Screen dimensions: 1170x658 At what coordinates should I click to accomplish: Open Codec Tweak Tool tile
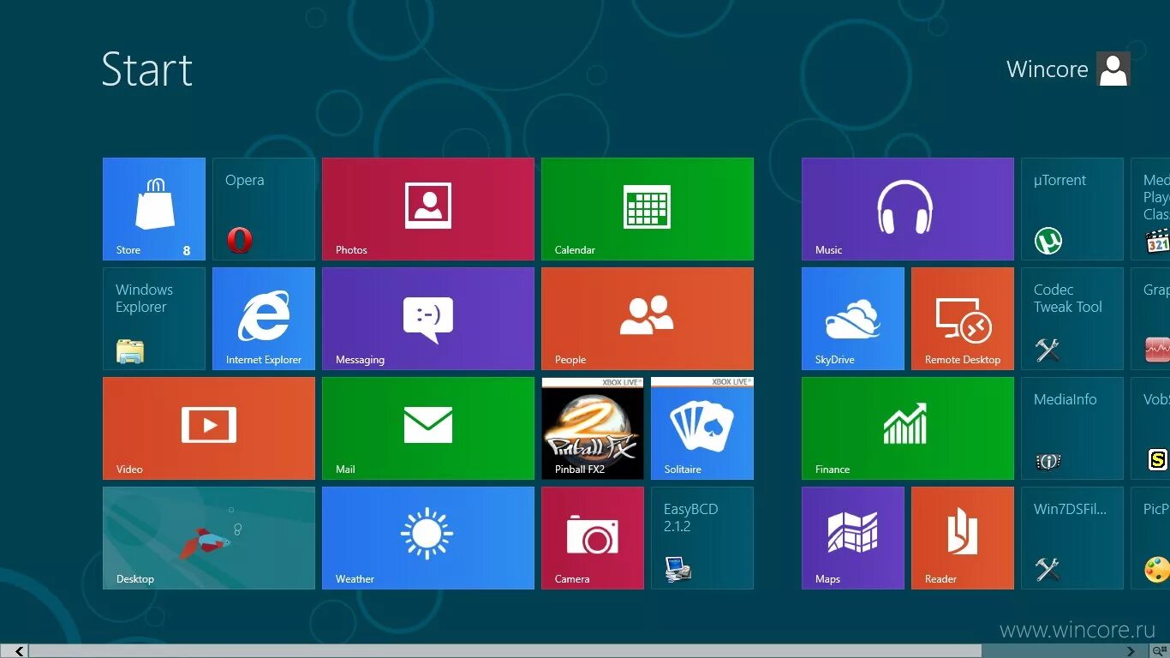pyautogui.click(x=1072, y=319)
